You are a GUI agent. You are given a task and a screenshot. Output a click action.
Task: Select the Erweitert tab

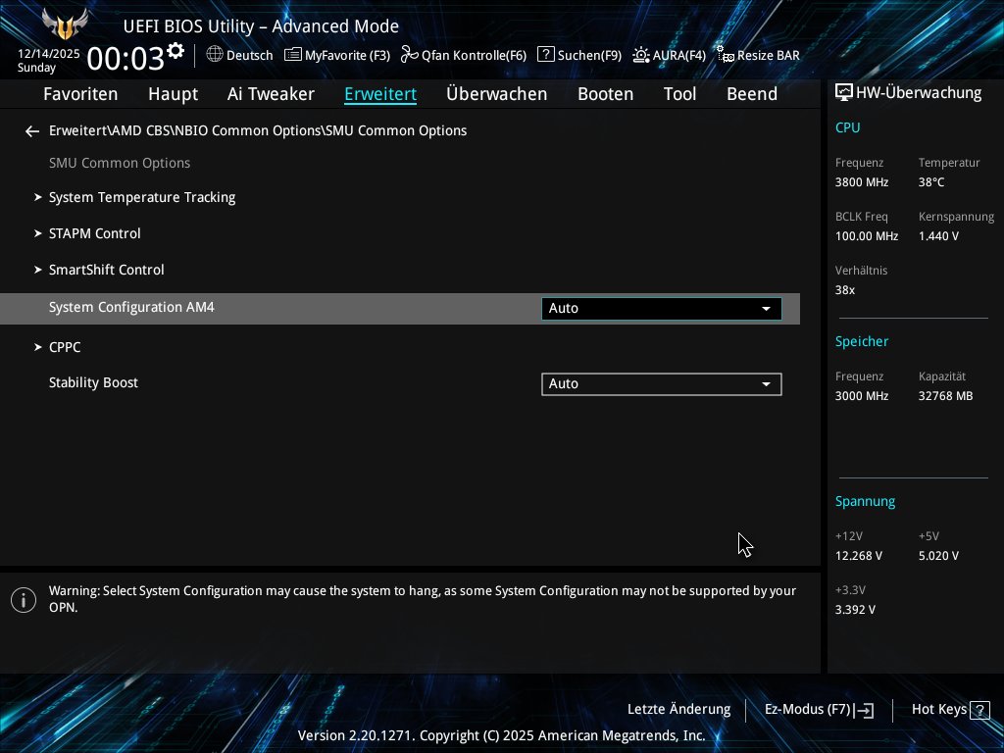(x=380, y=94)
